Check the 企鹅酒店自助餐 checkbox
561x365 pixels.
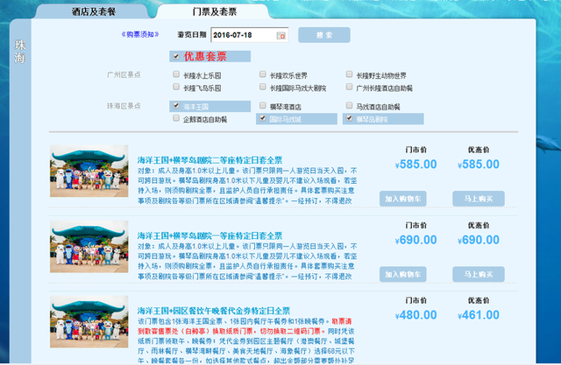pos(177,118)
